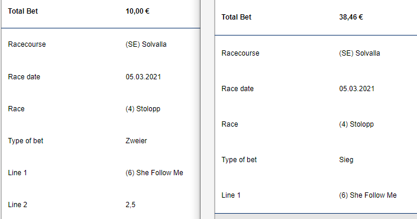This screenshot has width=417, height=219.
Task: Click (4) Stolopp race in right slip
Action: point(356,124)
